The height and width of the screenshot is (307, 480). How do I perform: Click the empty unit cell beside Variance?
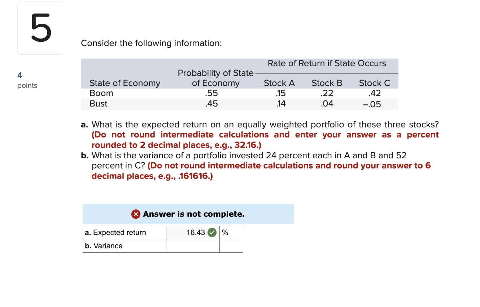click(231, 246)
